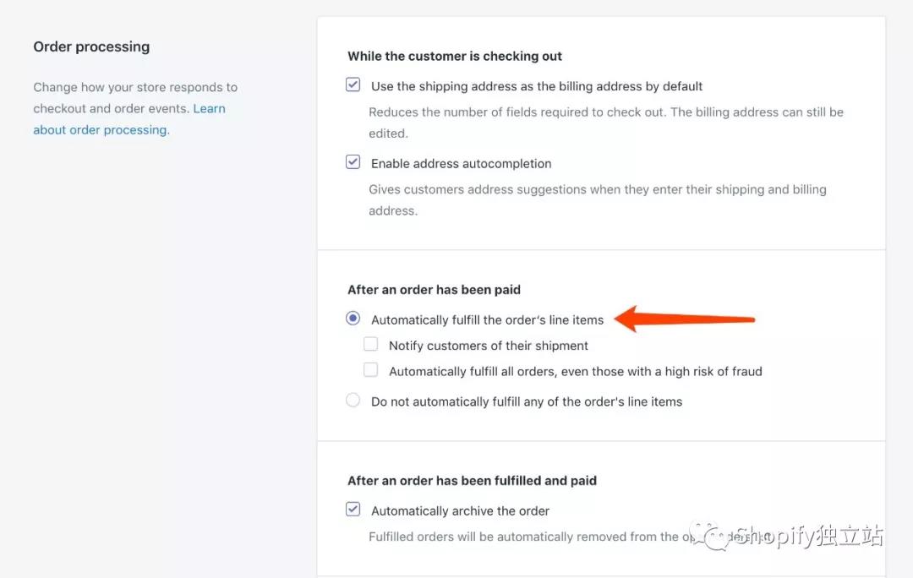Click the While the customer is checking out heading
The width and height of the screenshot is (913, 578).
point(455,56)
